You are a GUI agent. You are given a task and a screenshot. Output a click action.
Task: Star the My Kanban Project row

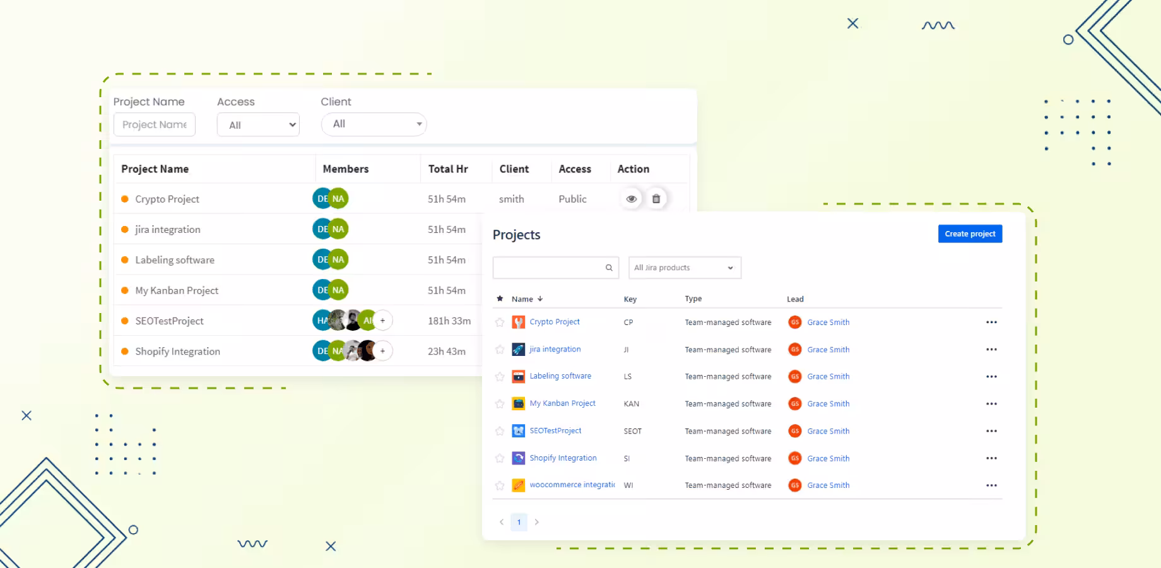(x=500, y=404)
